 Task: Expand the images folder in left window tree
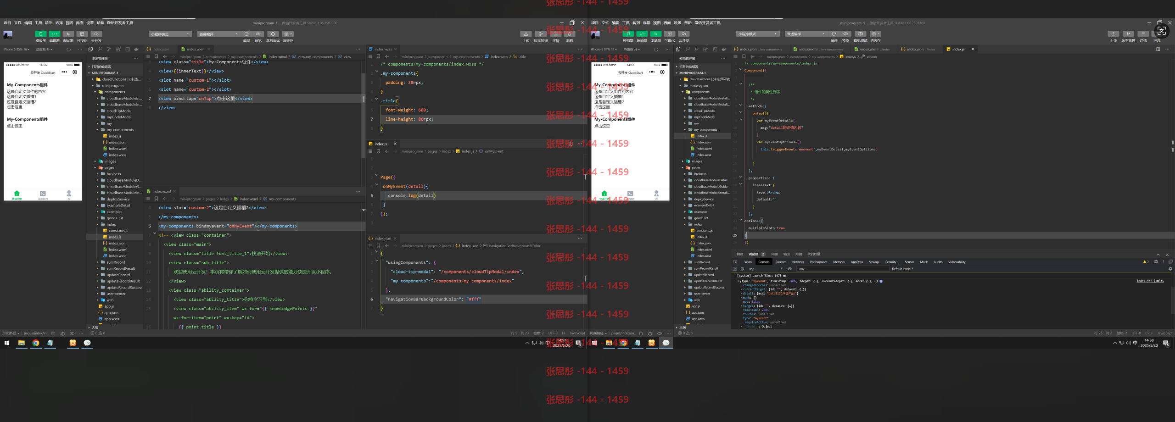click(x=115, y=161)
